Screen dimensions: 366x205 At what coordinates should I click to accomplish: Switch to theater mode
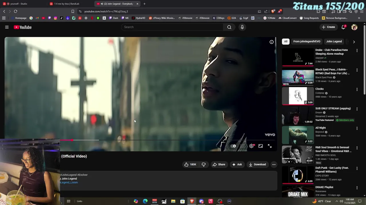(260, 146)
